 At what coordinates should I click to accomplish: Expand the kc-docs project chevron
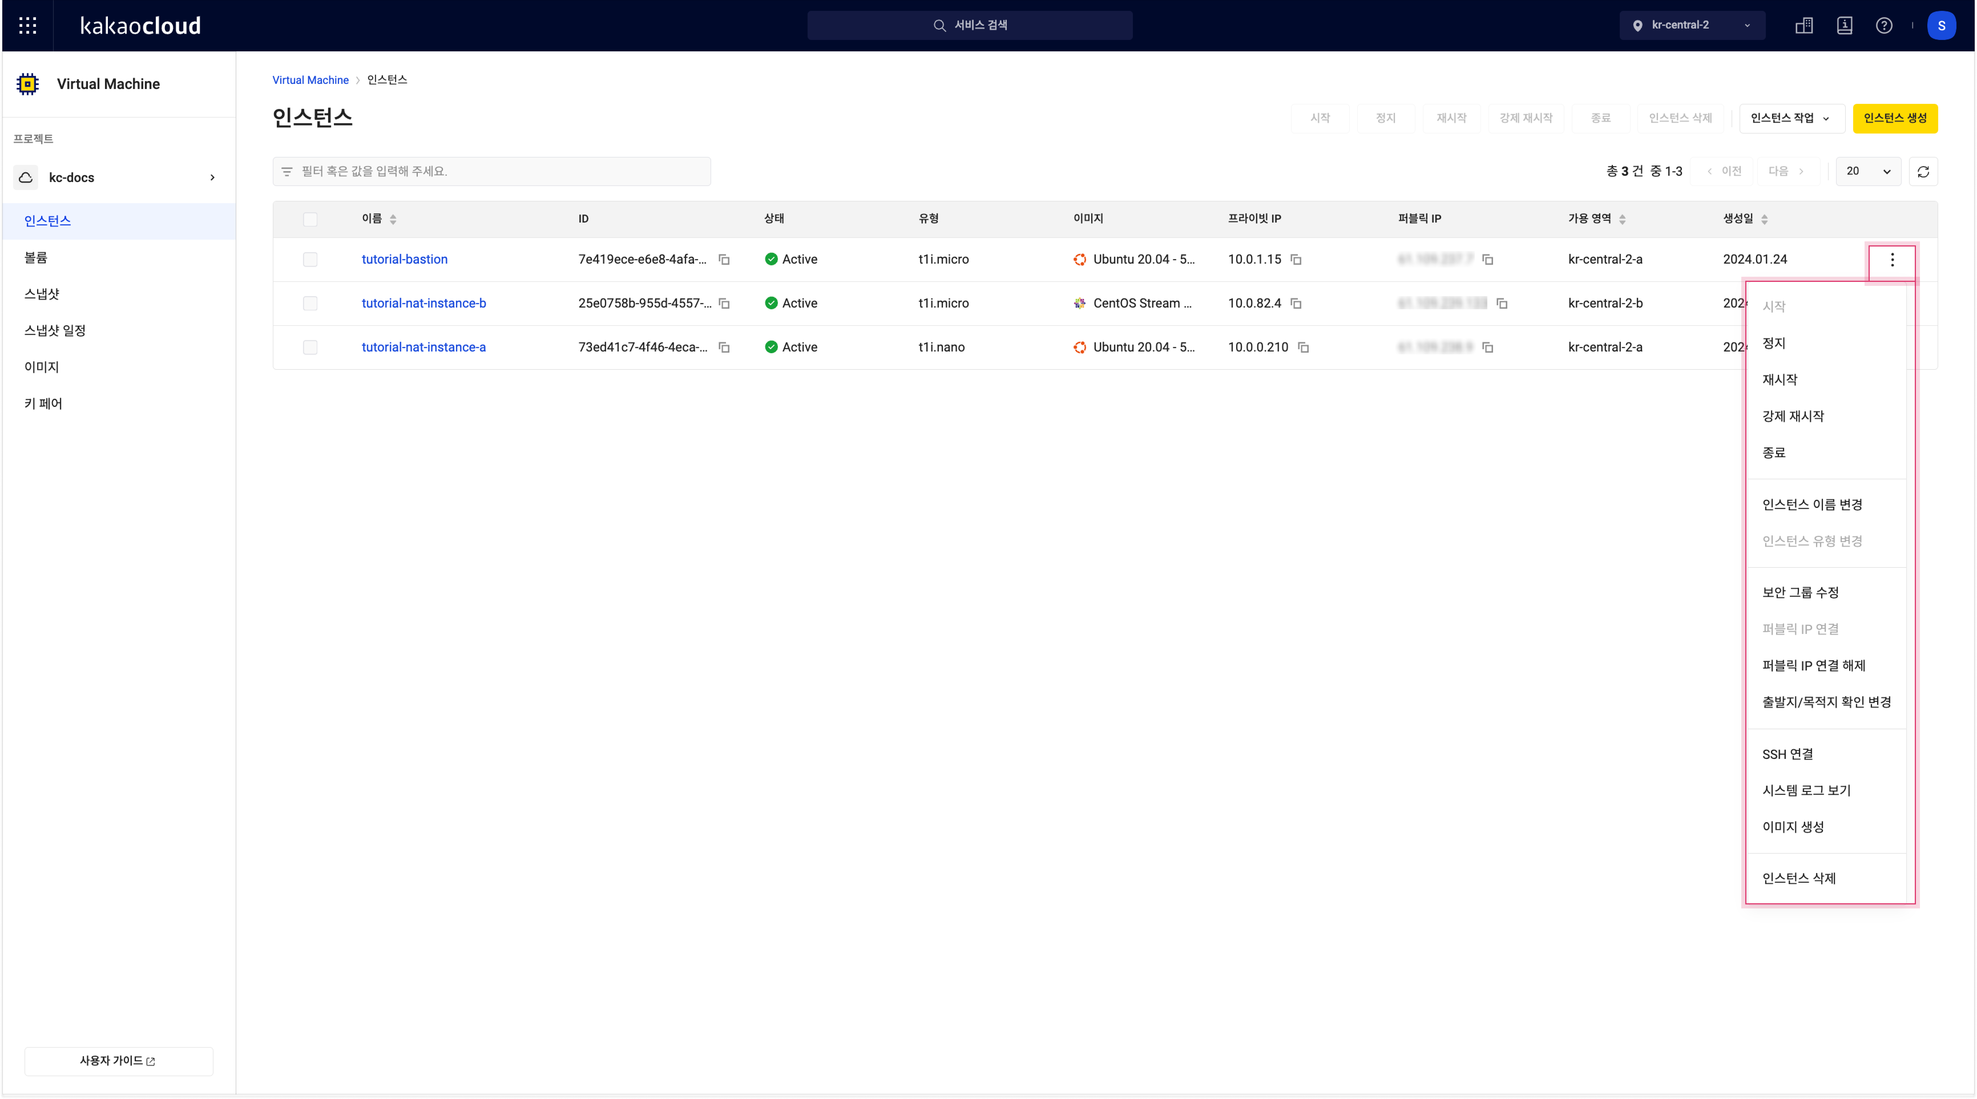click(x=213, y=177)
